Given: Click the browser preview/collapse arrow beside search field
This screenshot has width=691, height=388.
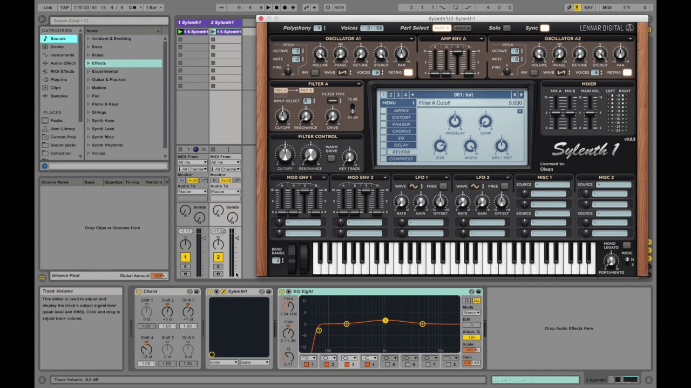Looking at the screenshot, I should click(42, 19).
